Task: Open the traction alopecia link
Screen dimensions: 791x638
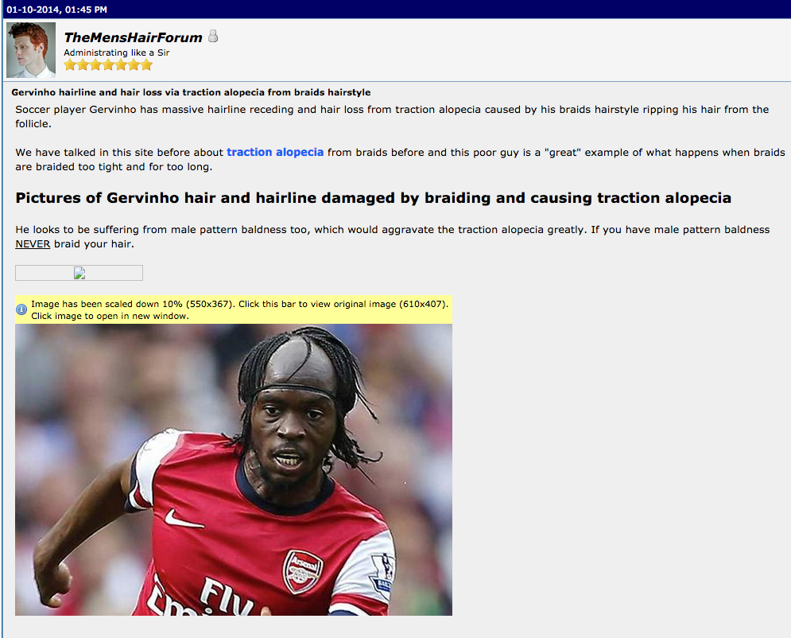Action: (275, 152)
